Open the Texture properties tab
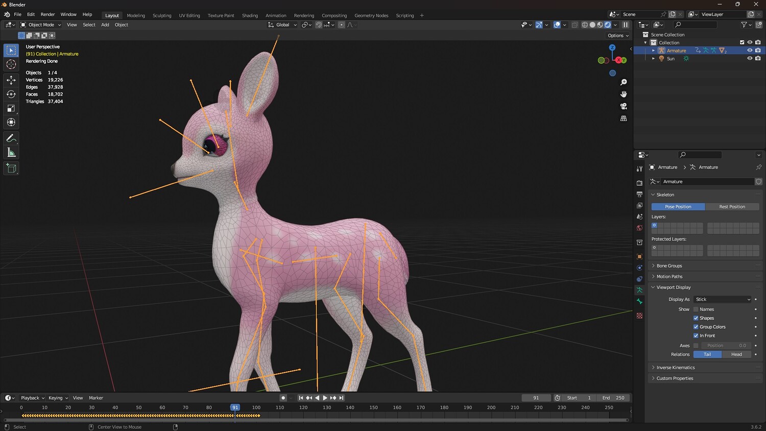 point(639,316)
